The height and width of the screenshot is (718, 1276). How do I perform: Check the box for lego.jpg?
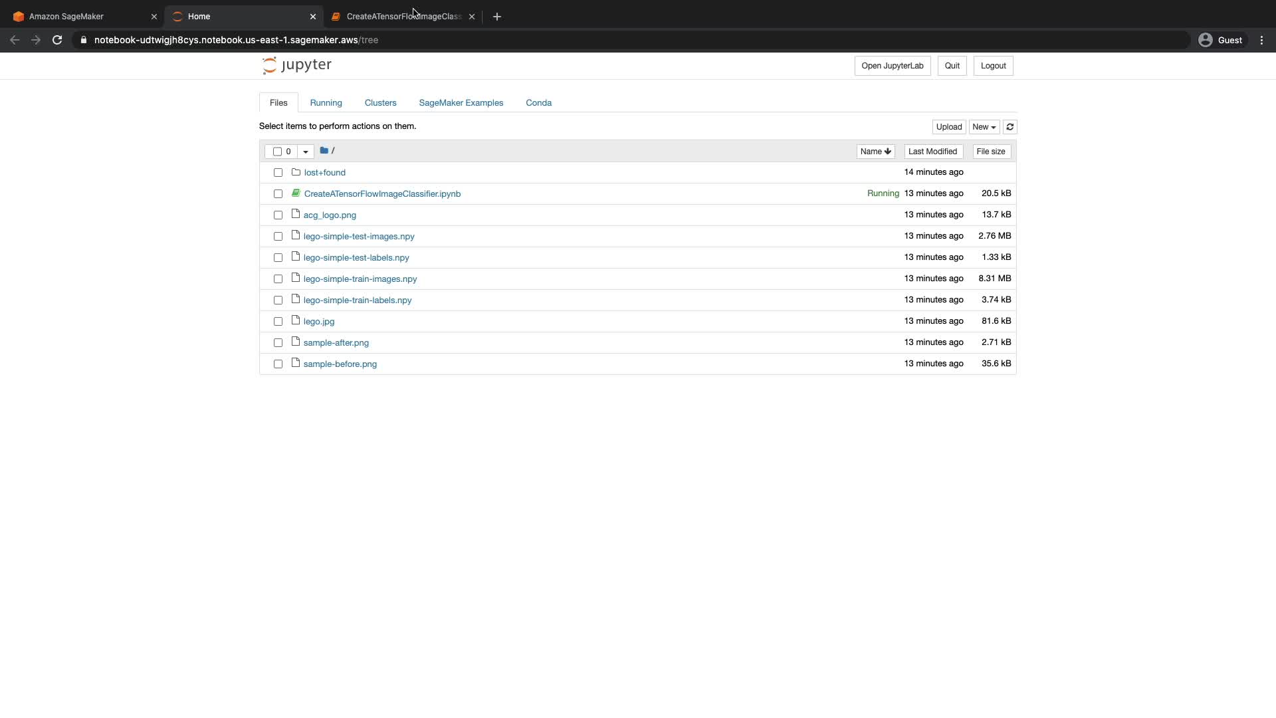[x=278, y=322]
